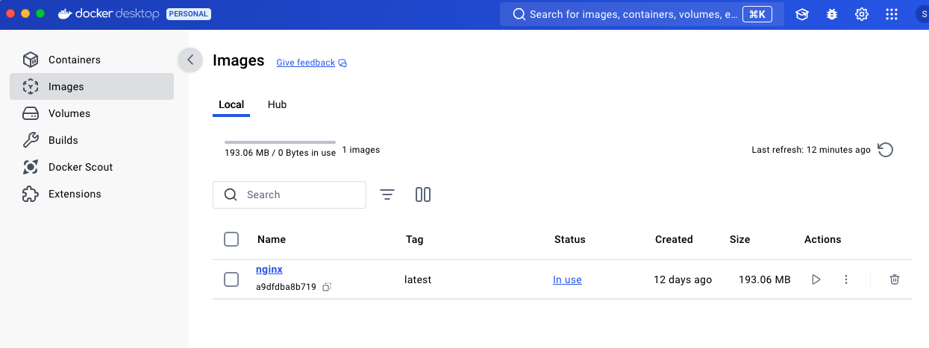
Task: Click the Docker Desktop logo
Action: [x=109, y=14]
